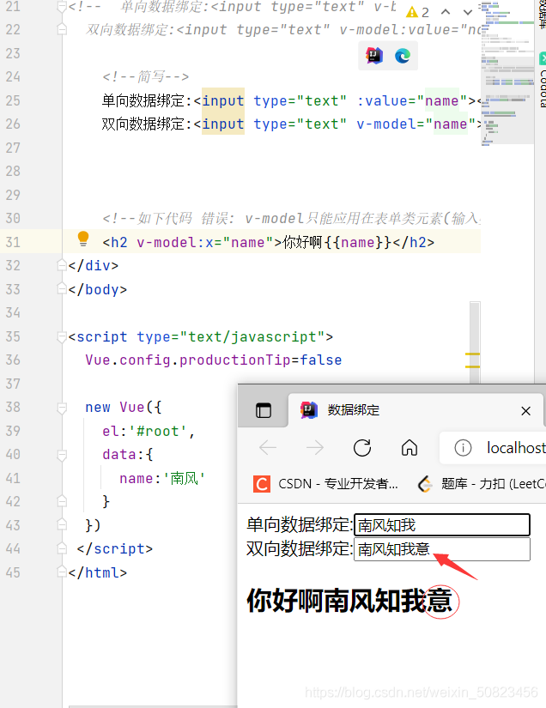Click the warning count indicator
546x708 pixels.
[417, 12]
